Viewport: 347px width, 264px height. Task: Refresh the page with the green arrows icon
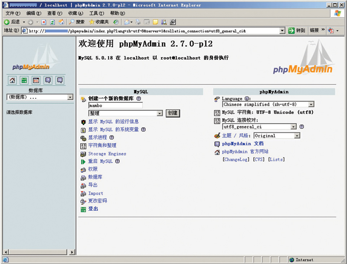tap(52, 22)
